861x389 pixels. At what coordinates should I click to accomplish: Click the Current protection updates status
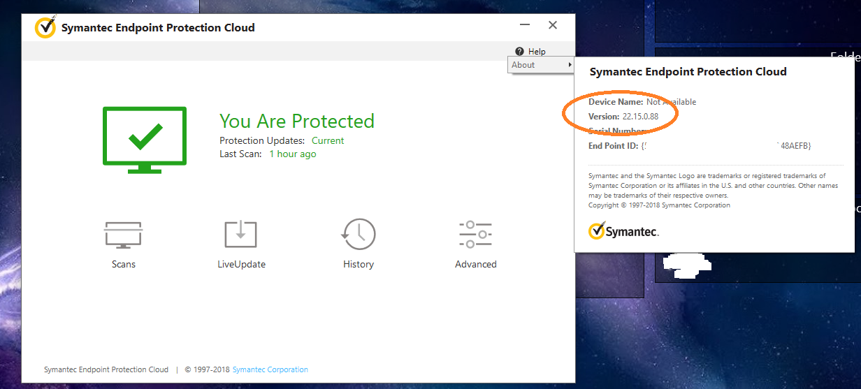point(328,140)
